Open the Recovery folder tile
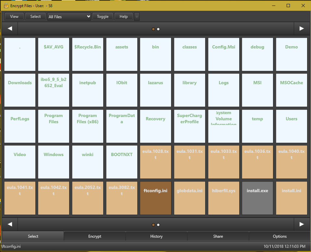 [155, 126]
